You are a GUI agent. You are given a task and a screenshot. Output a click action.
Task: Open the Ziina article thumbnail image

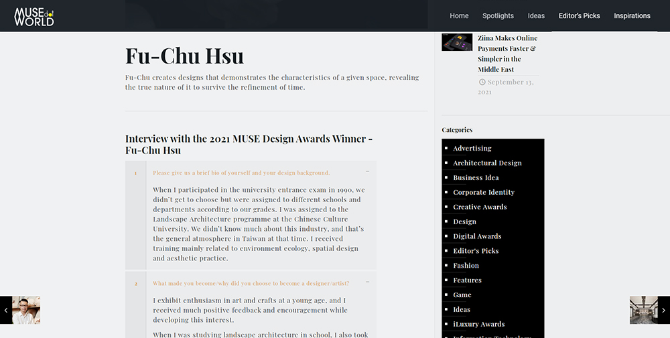457,42
